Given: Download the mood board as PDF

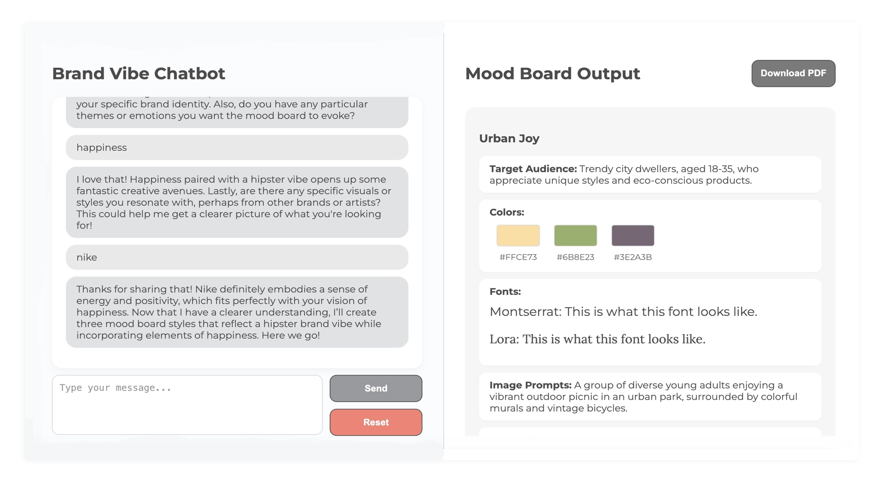Looking at the screenshot, I should tap(793, 73).
